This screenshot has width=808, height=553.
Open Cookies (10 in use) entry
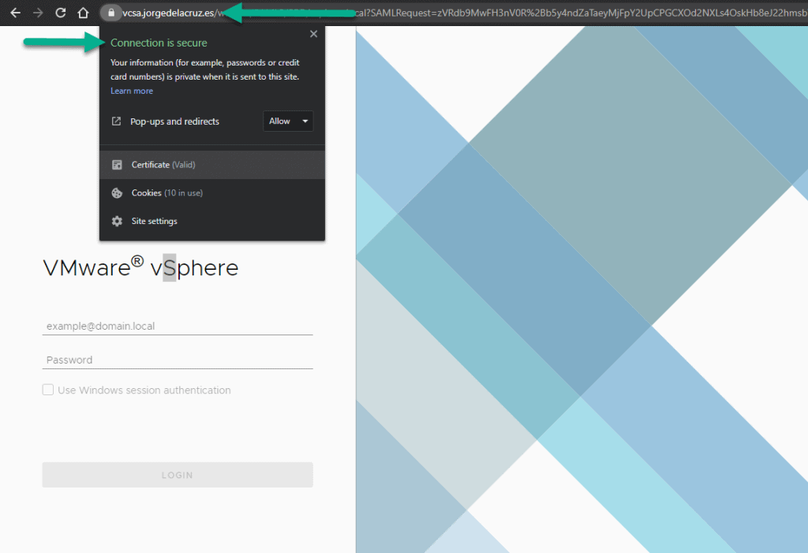coord(212,192)
